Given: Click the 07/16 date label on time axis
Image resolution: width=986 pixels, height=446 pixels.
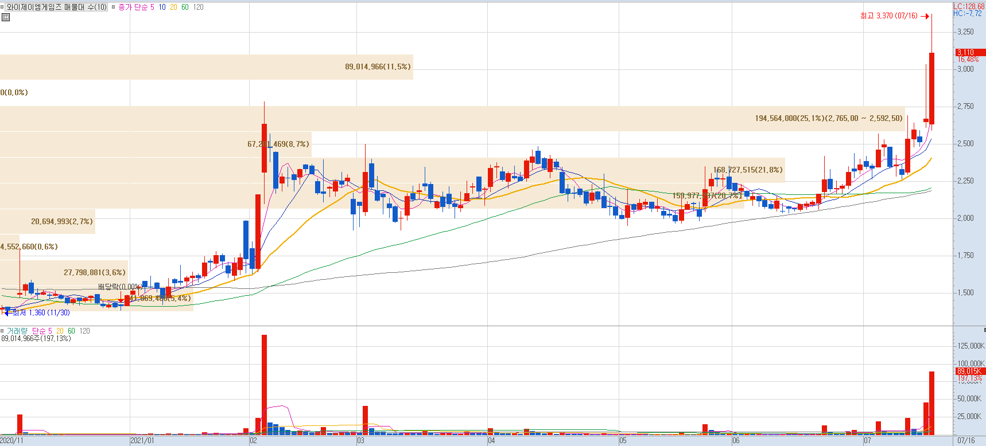Looking at the screenshot, I should pyautogui.click(x=966, y=441).
